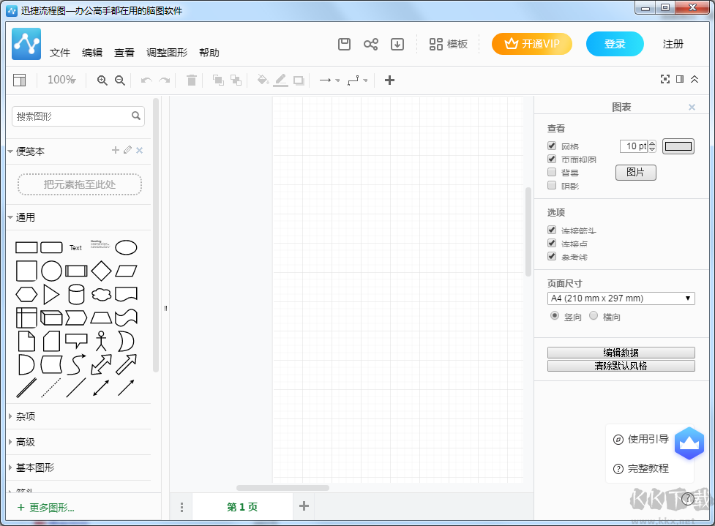Disable the 网格 grid checkbox
Screen dimensions: 715x526
click(x=552, y=146)
